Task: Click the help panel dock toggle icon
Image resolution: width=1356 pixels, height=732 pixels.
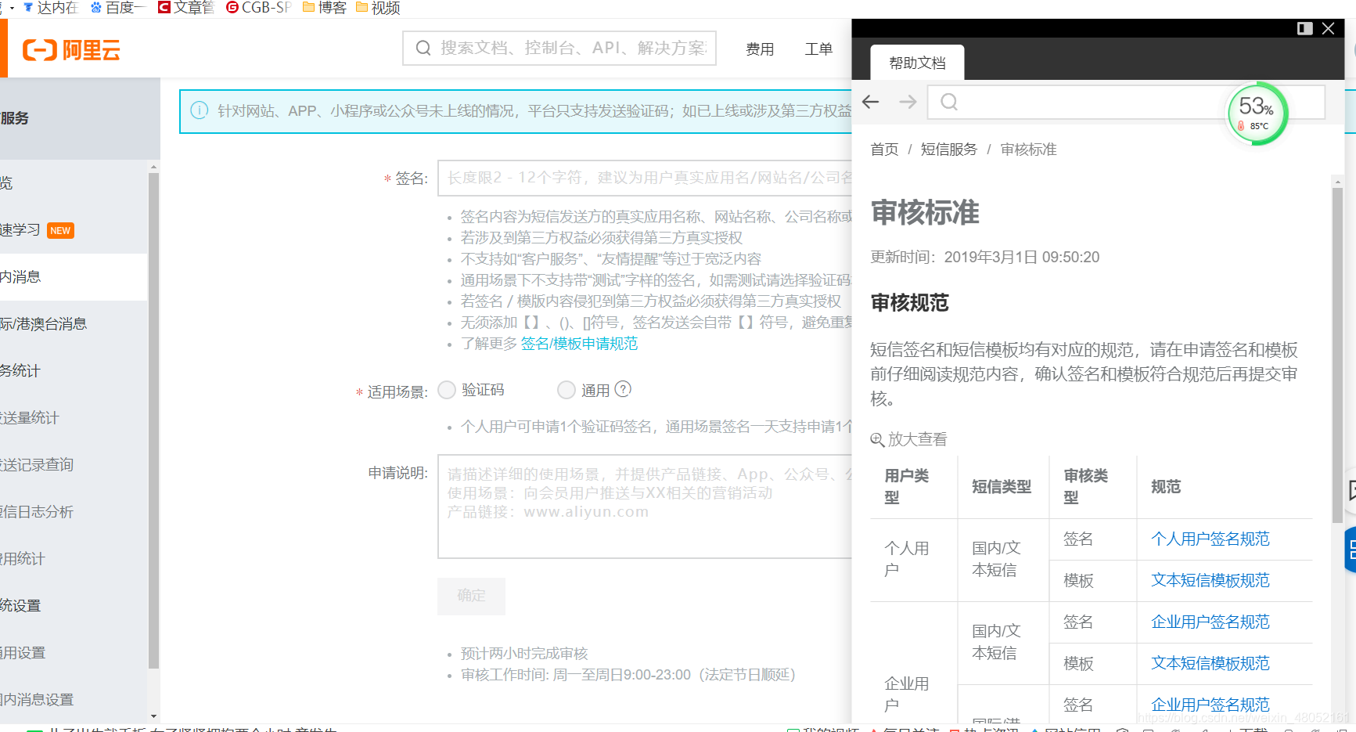Action: point(1305,28)
